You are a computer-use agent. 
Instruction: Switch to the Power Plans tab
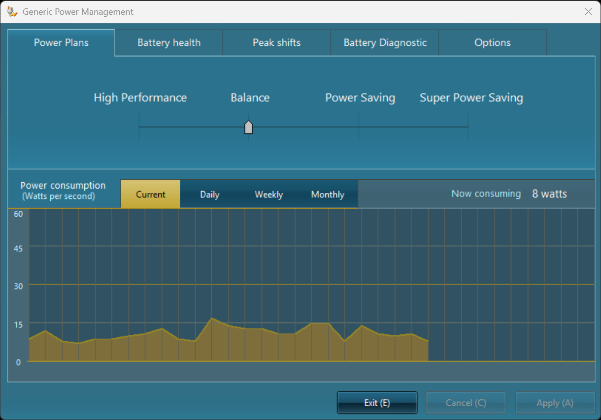click(61, 42)
